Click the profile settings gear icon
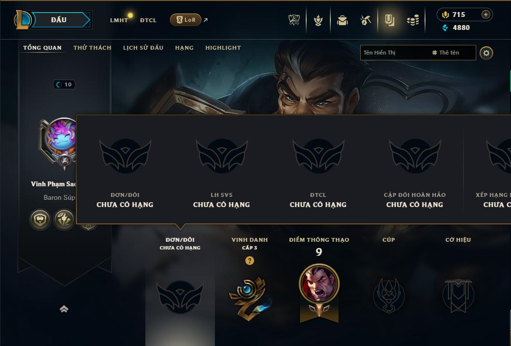511x346 pixels. click(486, 53)
